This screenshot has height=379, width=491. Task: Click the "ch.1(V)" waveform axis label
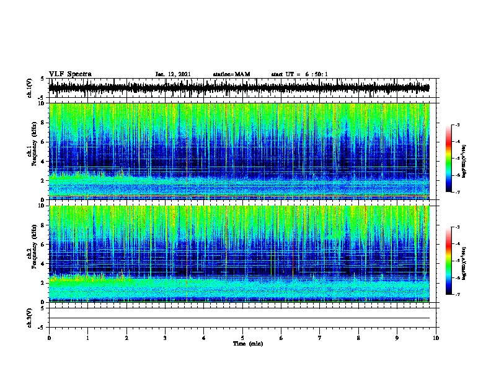tap(29, 88)
